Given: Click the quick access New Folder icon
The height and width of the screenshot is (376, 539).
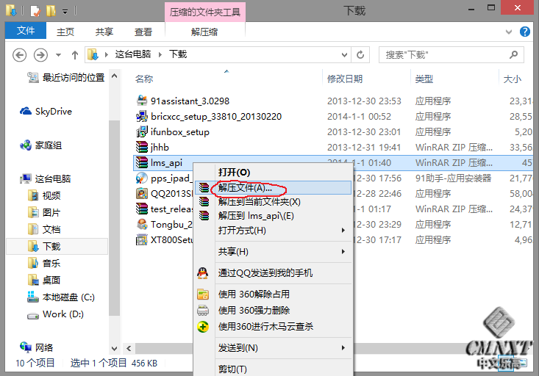Looking at the screenshot, I should (x=51, y=11).
